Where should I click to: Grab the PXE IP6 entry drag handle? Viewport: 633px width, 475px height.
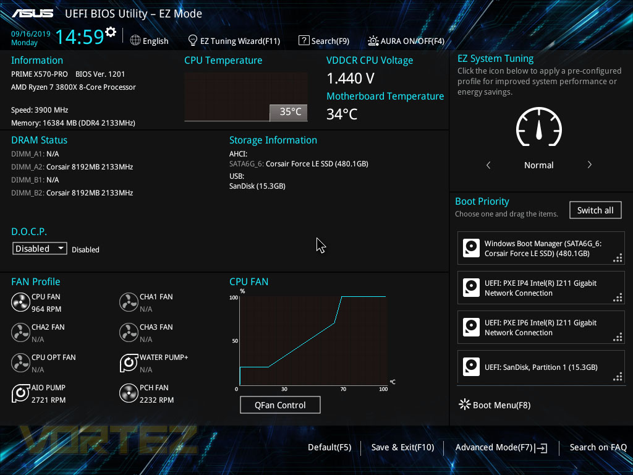click(618, 337)
